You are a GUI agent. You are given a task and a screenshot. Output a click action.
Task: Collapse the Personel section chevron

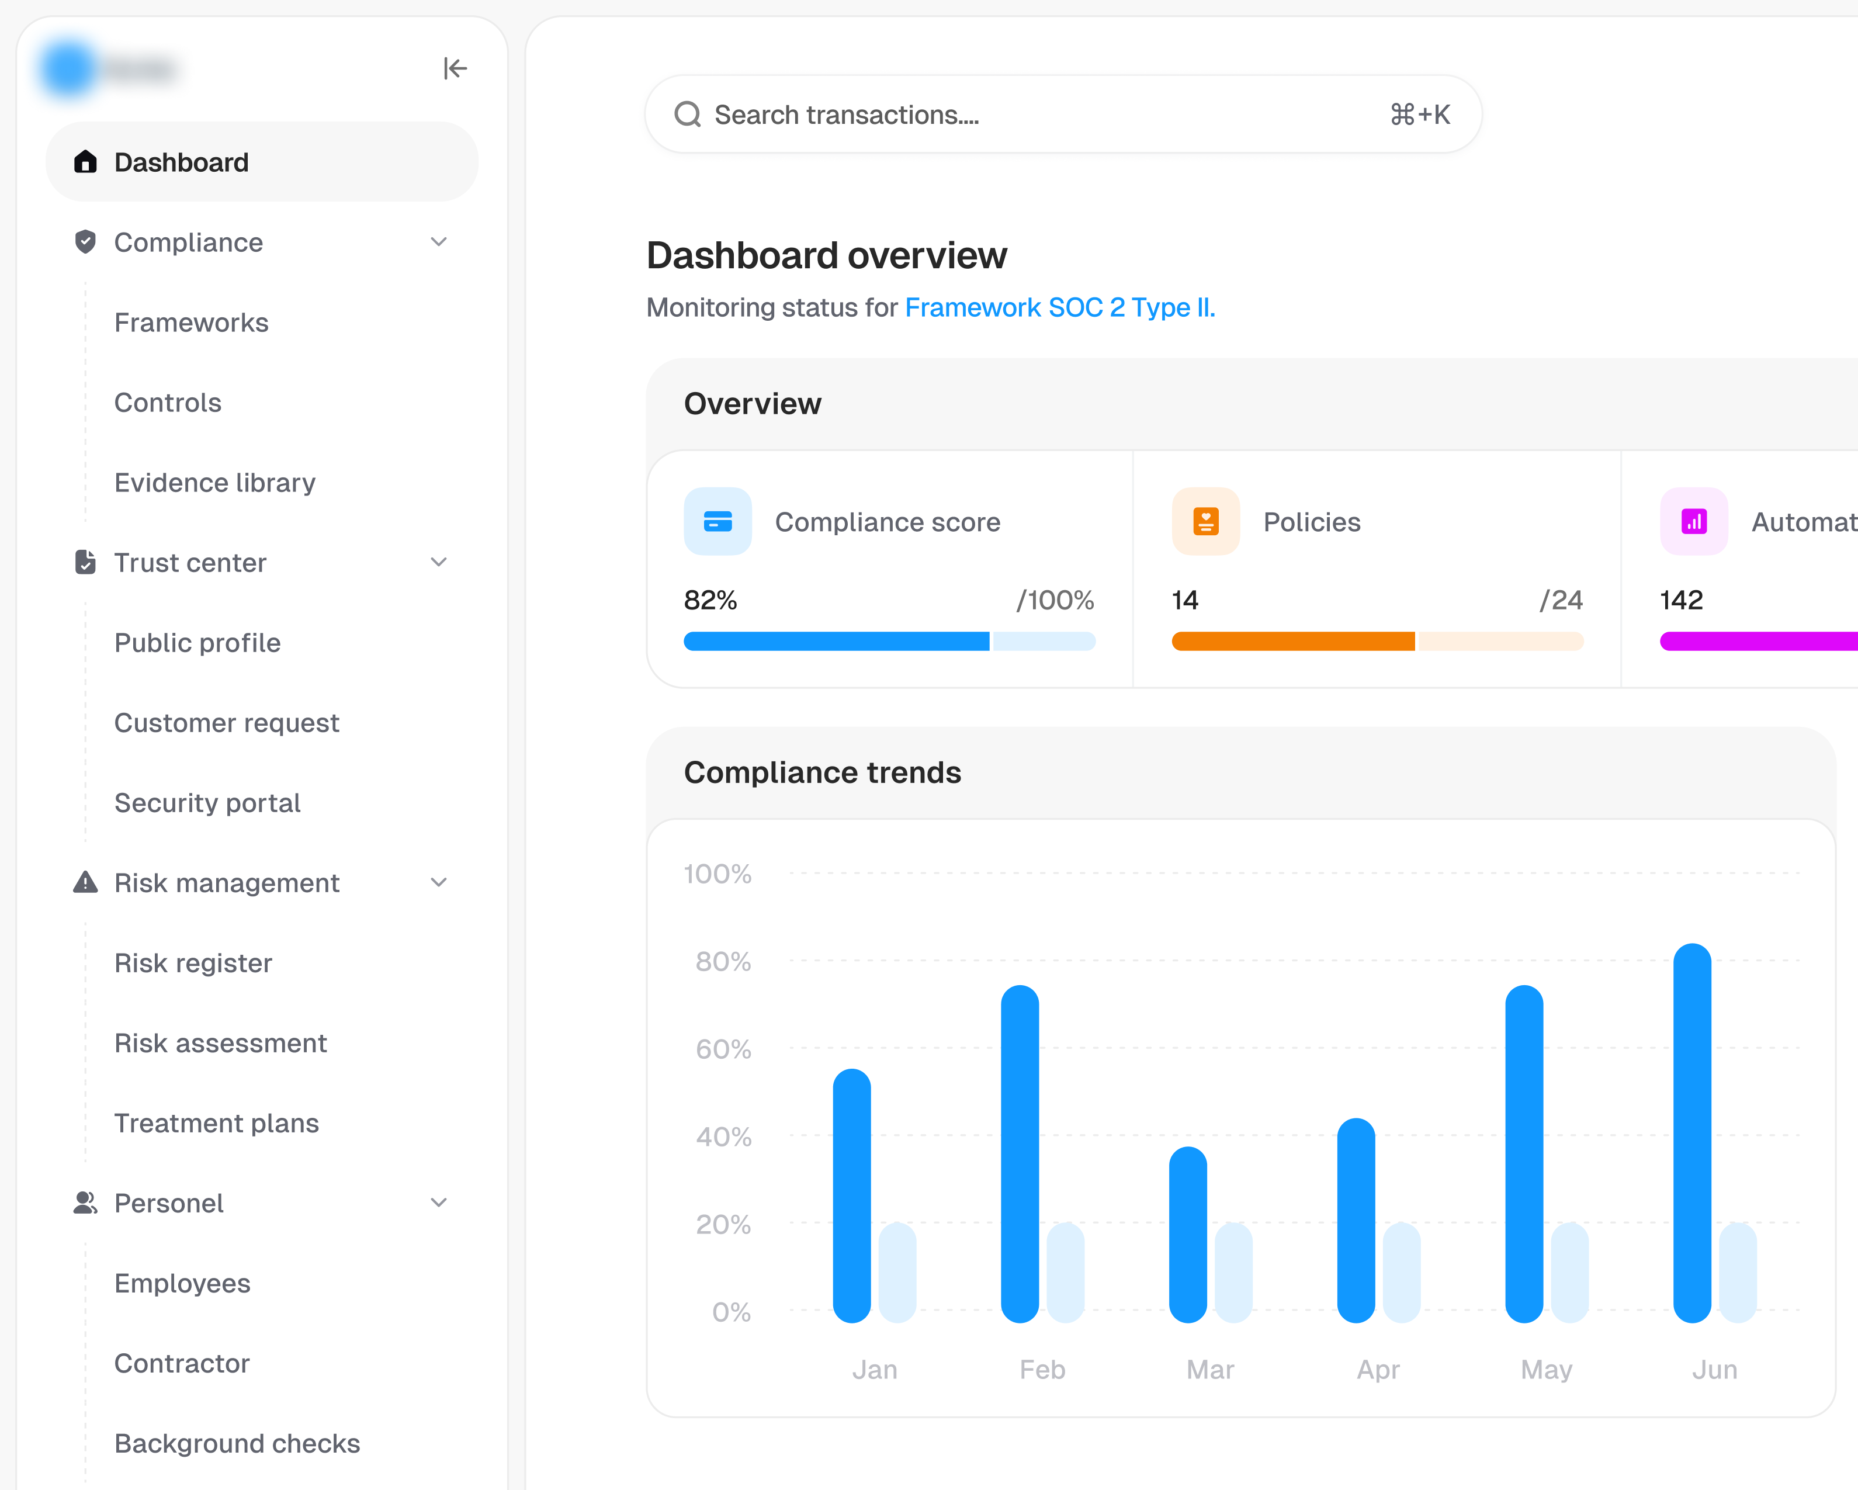point(439,1203)
